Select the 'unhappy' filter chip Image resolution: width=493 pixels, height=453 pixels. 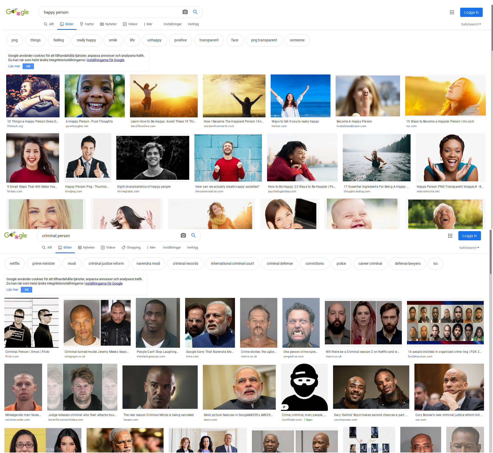[154, 40]
